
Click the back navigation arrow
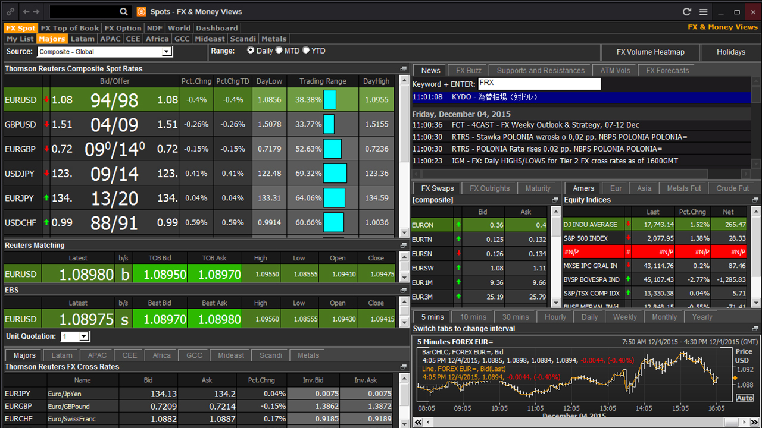tap(26, 12)
